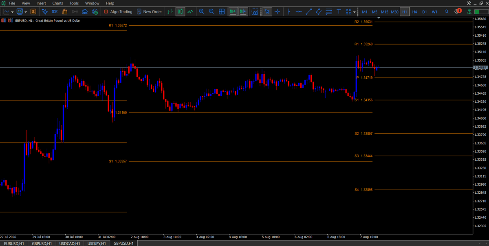Switch chart to candlesticks style
The width and height of the screenshot is (489, 246).
[x=180, y=12]
